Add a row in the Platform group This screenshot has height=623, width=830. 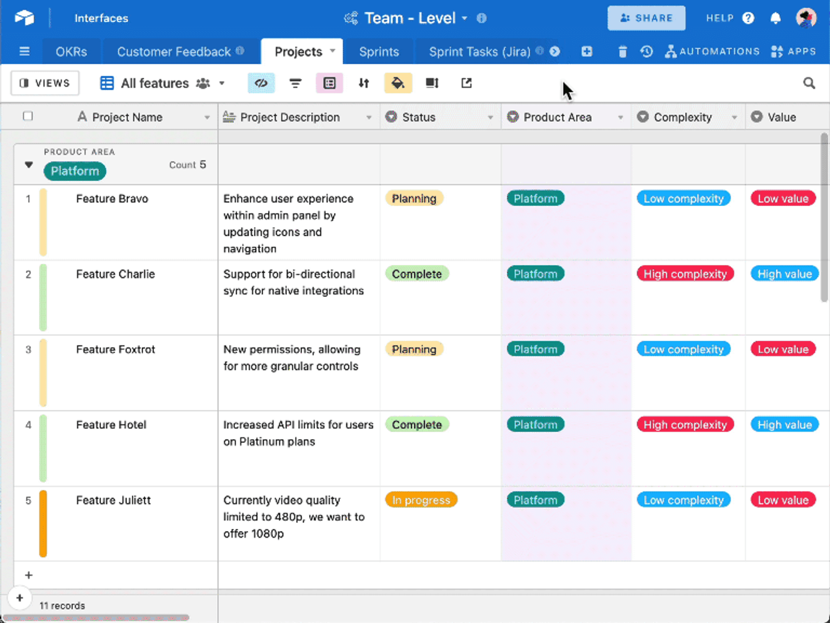click(29, 575)
